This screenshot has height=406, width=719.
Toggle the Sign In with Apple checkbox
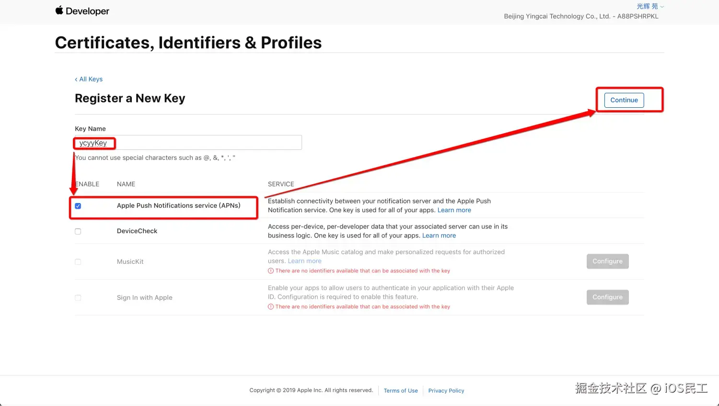pos(78,298)
